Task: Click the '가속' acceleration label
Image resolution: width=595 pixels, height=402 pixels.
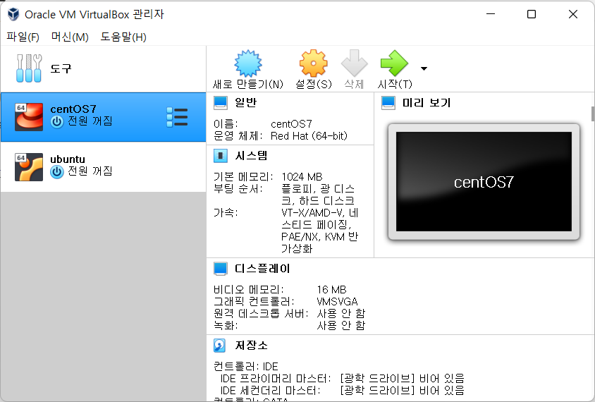Action: (226, 212)
